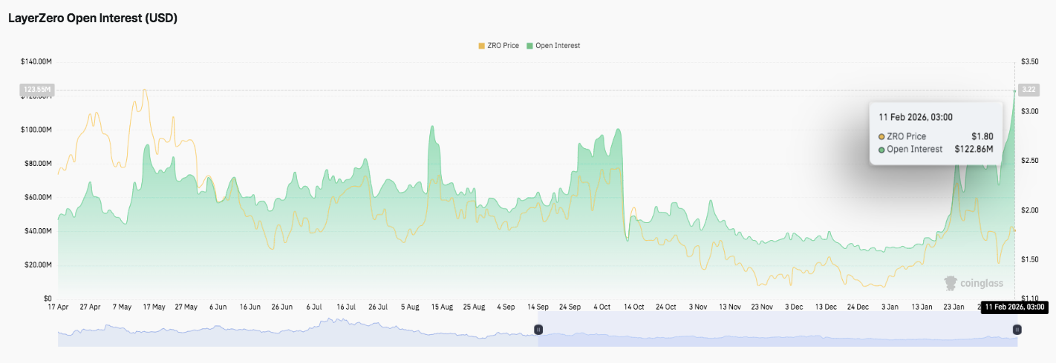The image size is (1056, 363).
Task: Click the 14 Oct label on the x-axis
Action: pyautogui.click(x=634, y=307)
